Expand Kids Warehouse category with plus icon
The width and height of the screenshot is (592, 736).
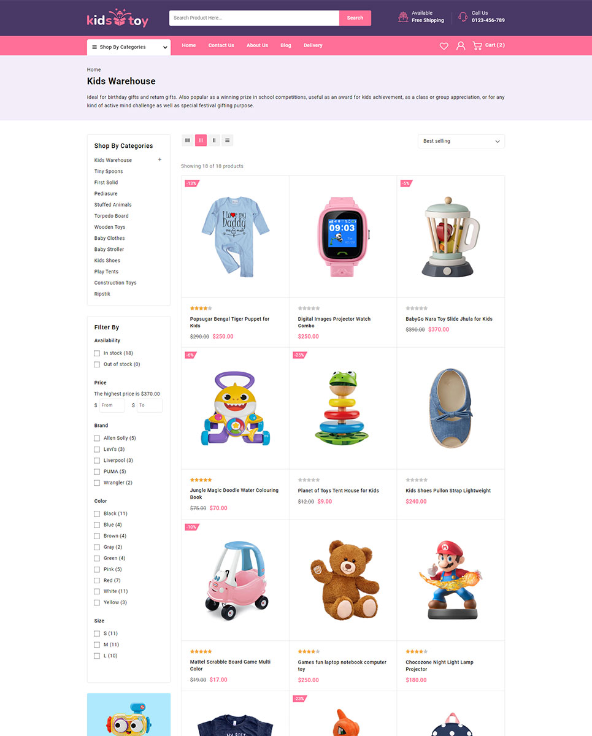coord(160,159)
